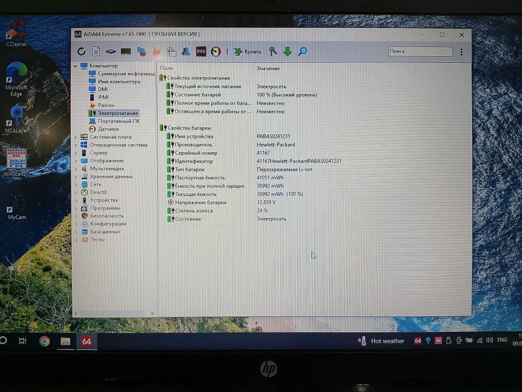Expand the Операционная система node
Screen dimensions: 522x392
[x=76, y=145]
